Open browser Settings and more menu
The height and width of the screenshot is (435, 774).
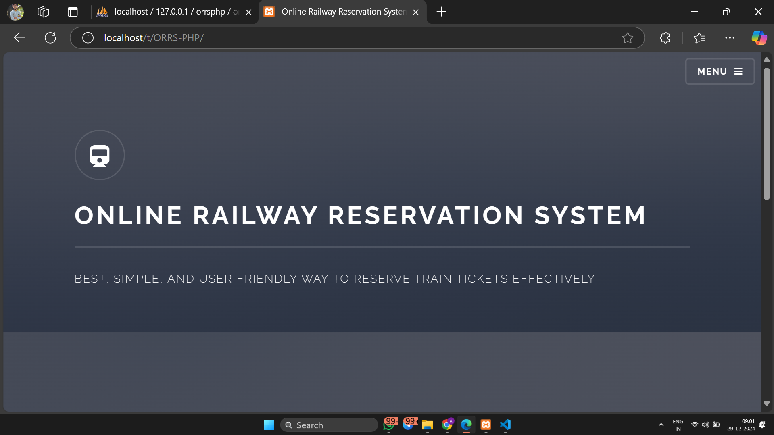coord(730,37)
